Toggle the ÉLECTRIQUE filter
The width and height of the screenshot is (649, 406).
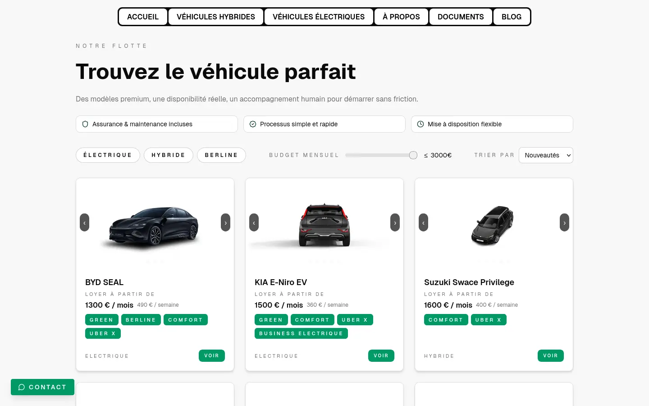108,155
